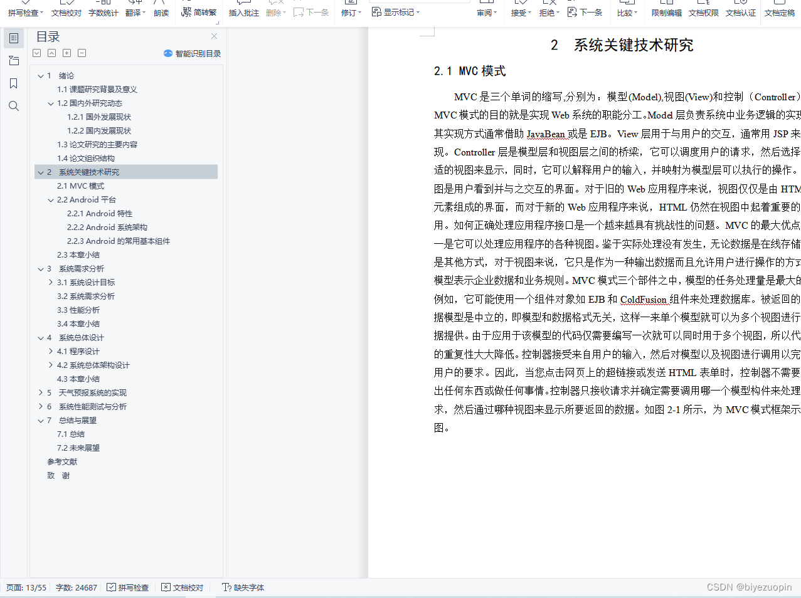The image size is (801, 598).
Task: Go to 1.4 论文组织结构
Action: 86,159
